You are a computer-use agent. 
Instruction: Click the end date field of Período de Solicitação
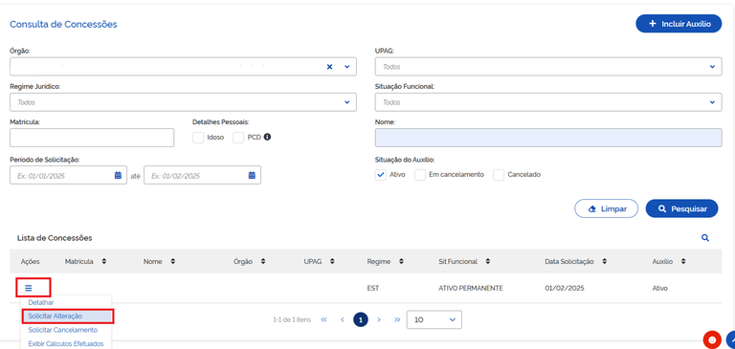click(203, 175)
